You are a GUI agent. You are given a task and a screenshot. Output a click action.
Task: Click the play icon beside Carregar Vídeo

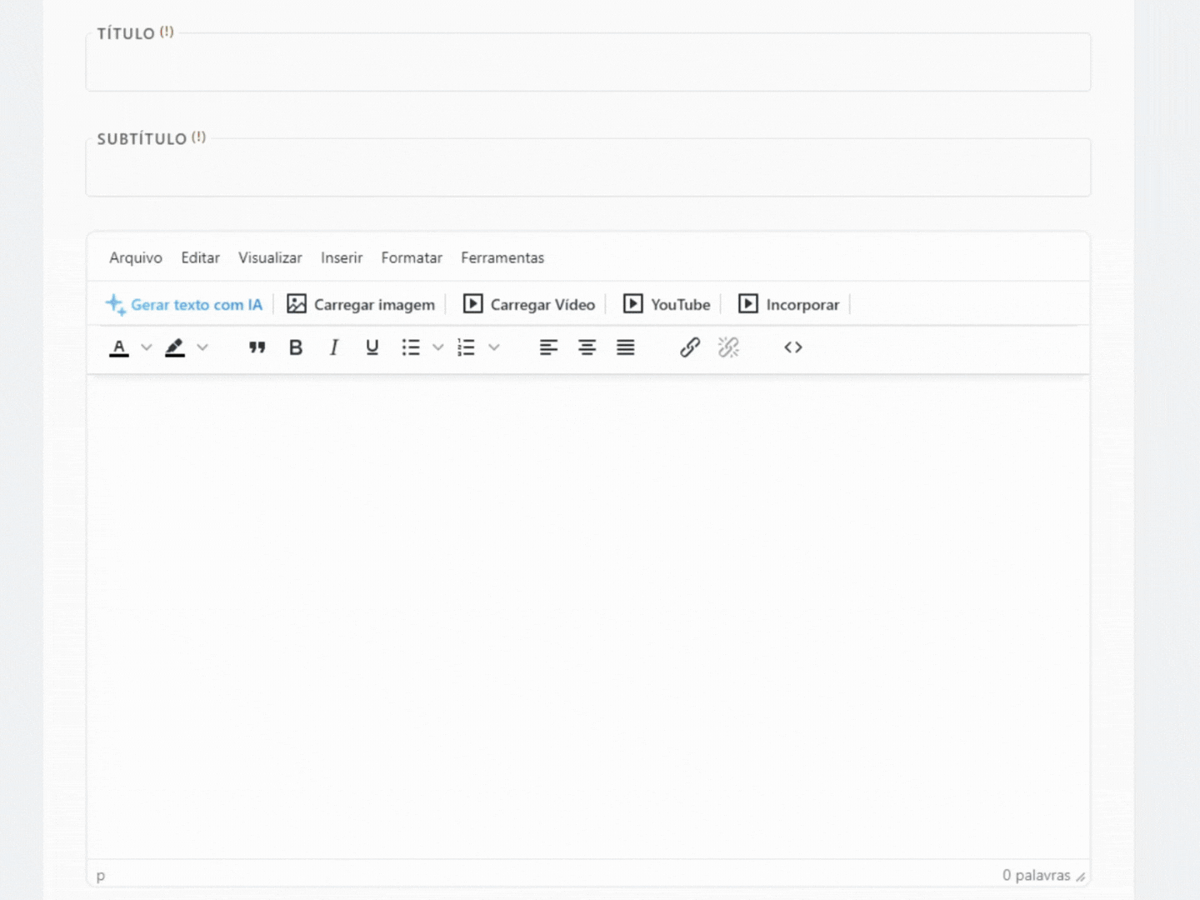tap(472, 304)
